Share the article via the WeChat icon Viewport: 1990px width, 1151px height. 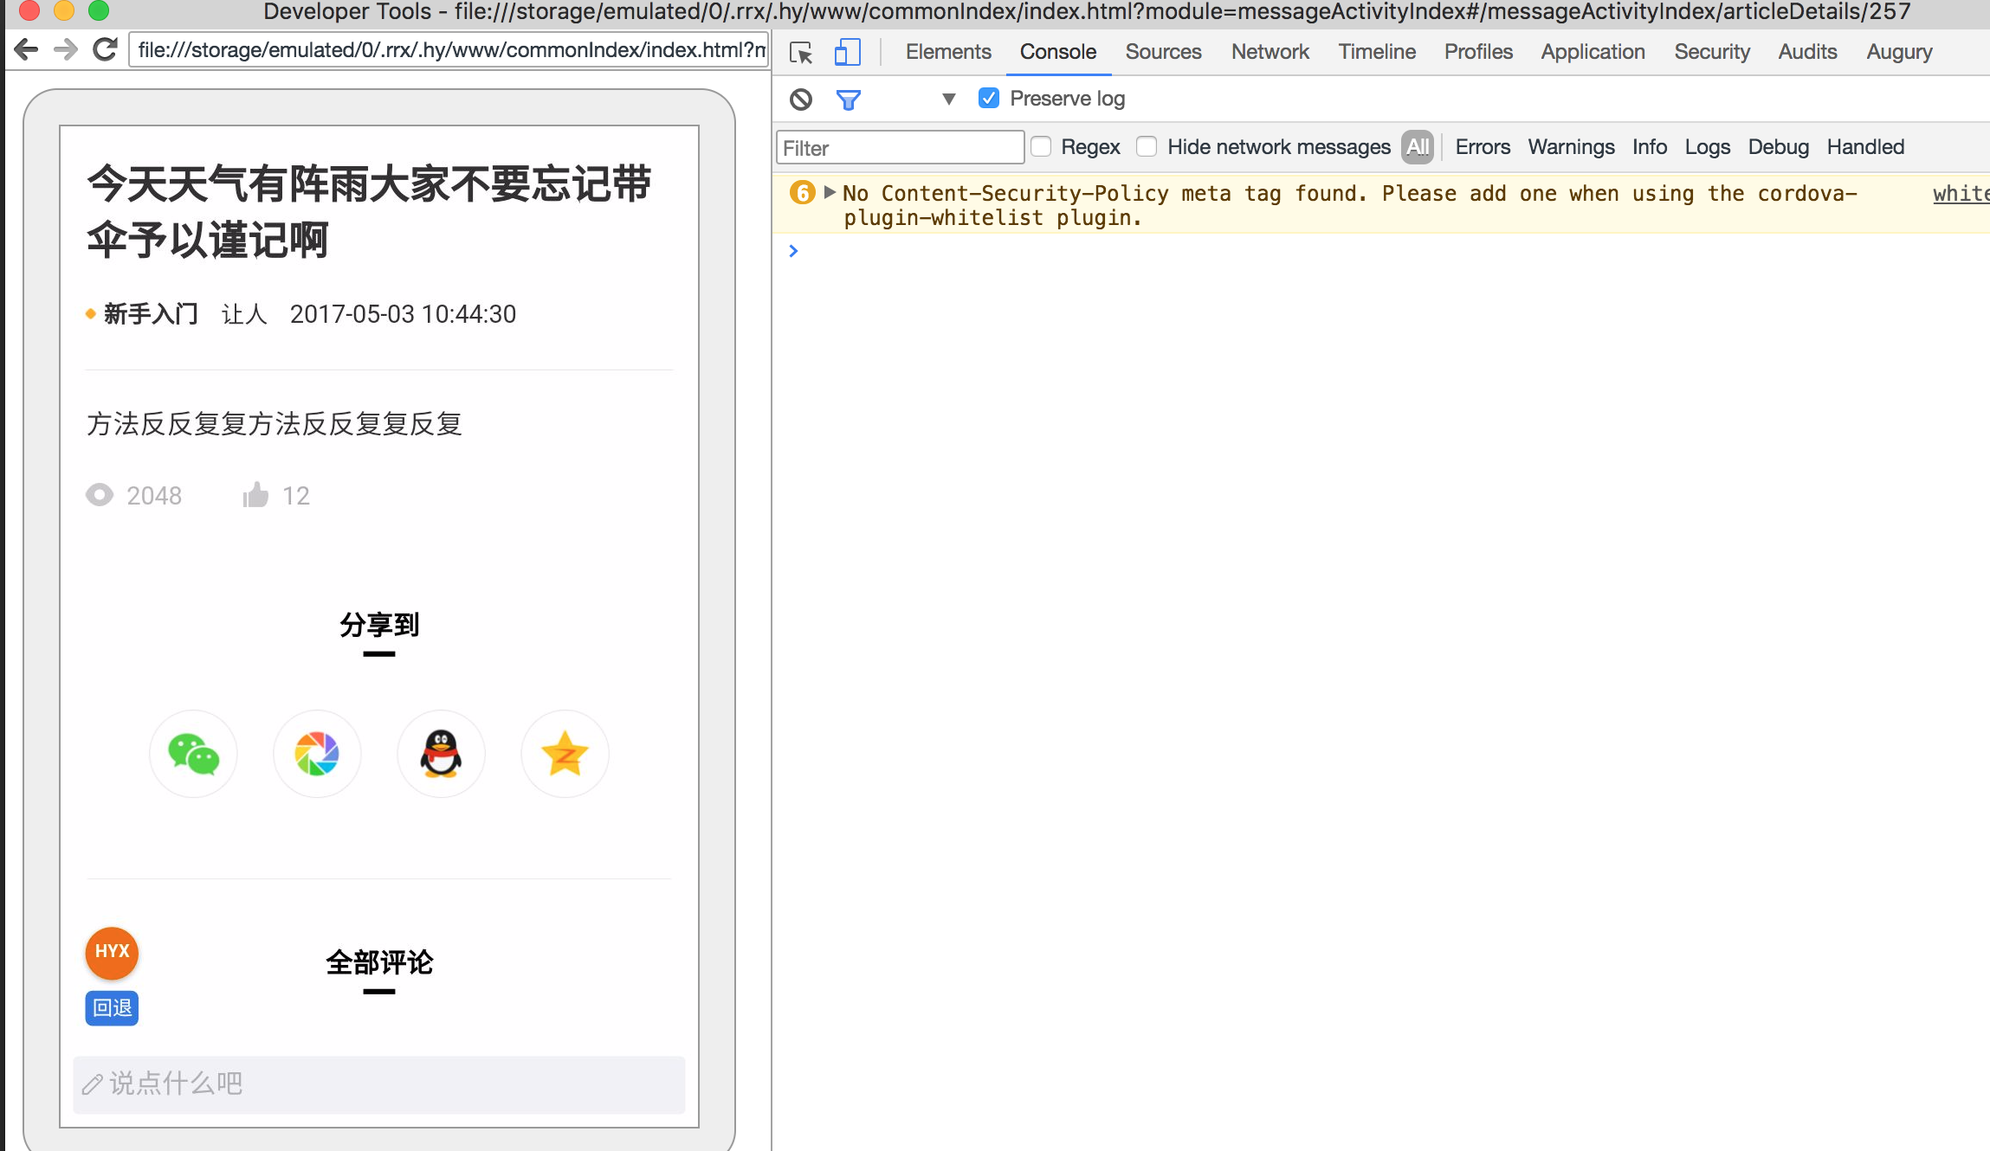click(x=193, y=754)
